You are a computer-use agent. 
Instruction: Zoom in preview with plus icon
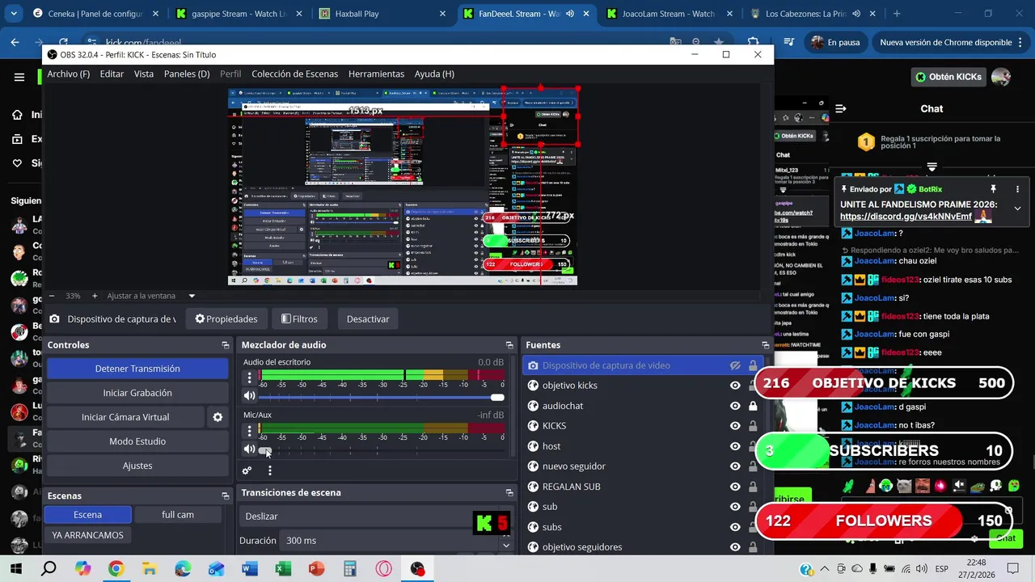(95, 296)
